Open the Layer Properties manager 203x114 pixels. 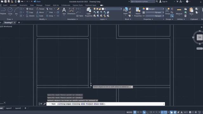[x=88, y=12]
